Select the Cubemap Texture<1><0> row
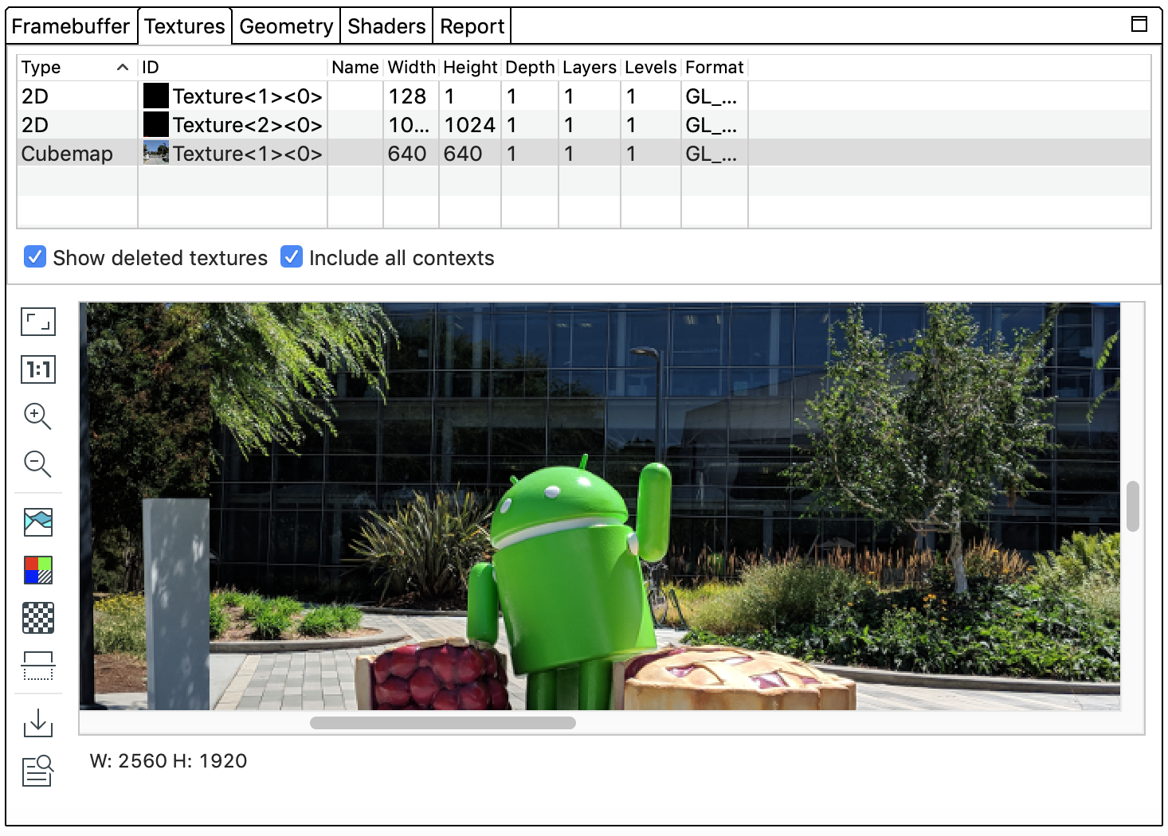 point(584,154)
